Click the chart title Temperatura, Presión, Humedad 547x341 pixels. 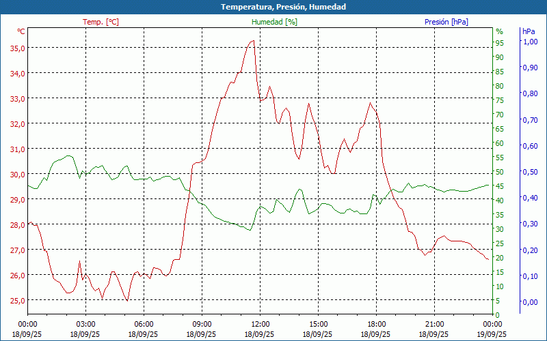click(x=273, y=7)
